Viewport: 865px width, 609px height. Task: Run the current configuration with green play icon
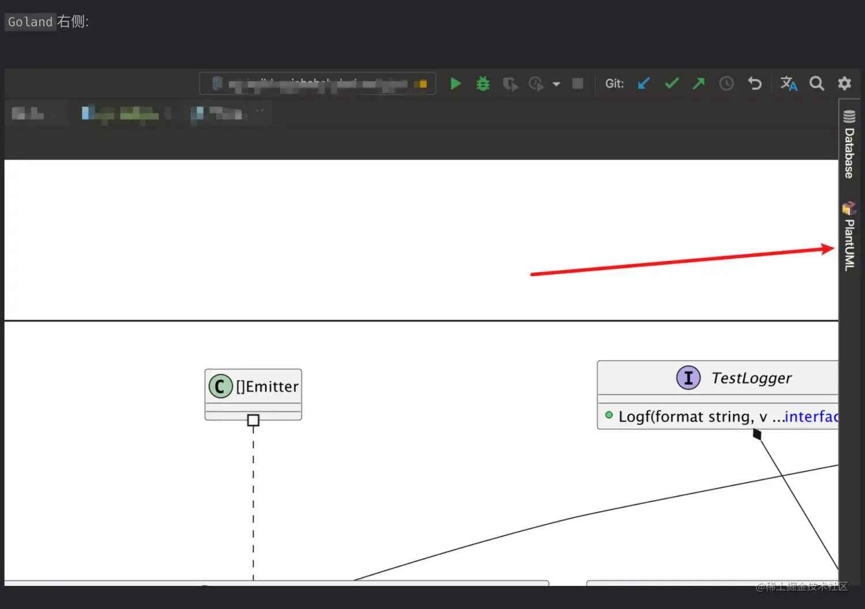[456, 84]
